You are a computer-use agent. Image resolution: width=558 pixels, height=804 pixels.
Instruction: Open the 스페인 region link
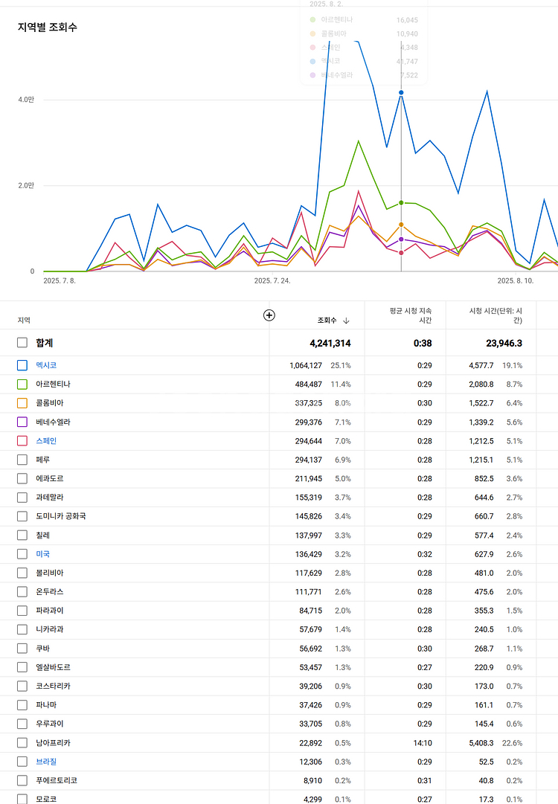click(46, 441)
